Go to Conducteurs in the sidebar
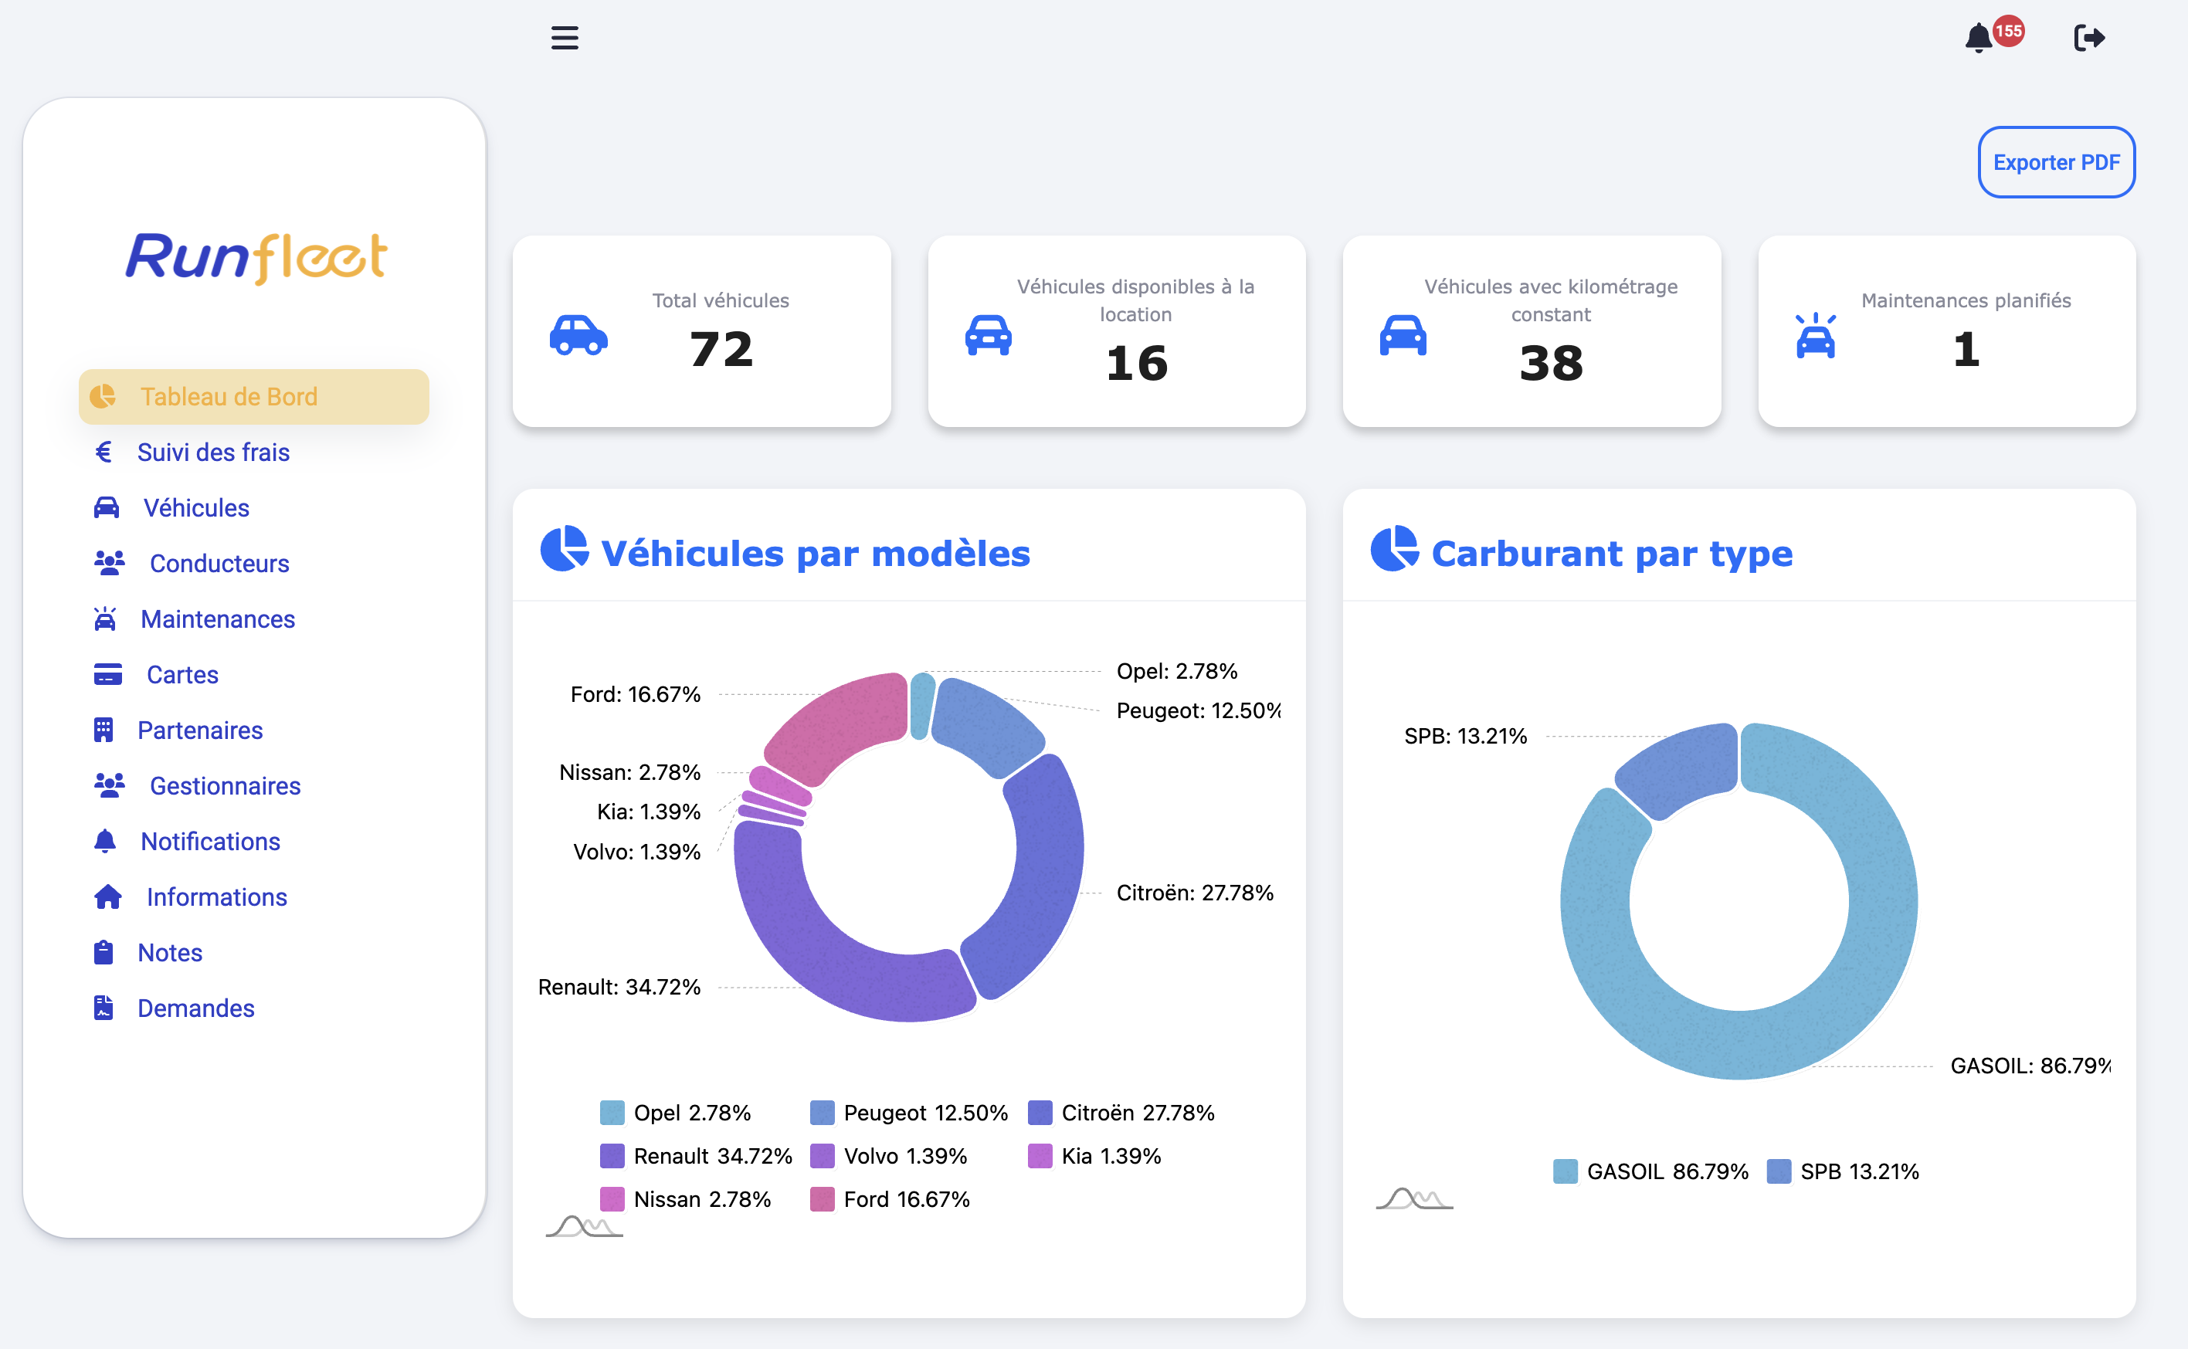Image resolution: width=2188 pixels, height=1349 pixels. [219, 564]
